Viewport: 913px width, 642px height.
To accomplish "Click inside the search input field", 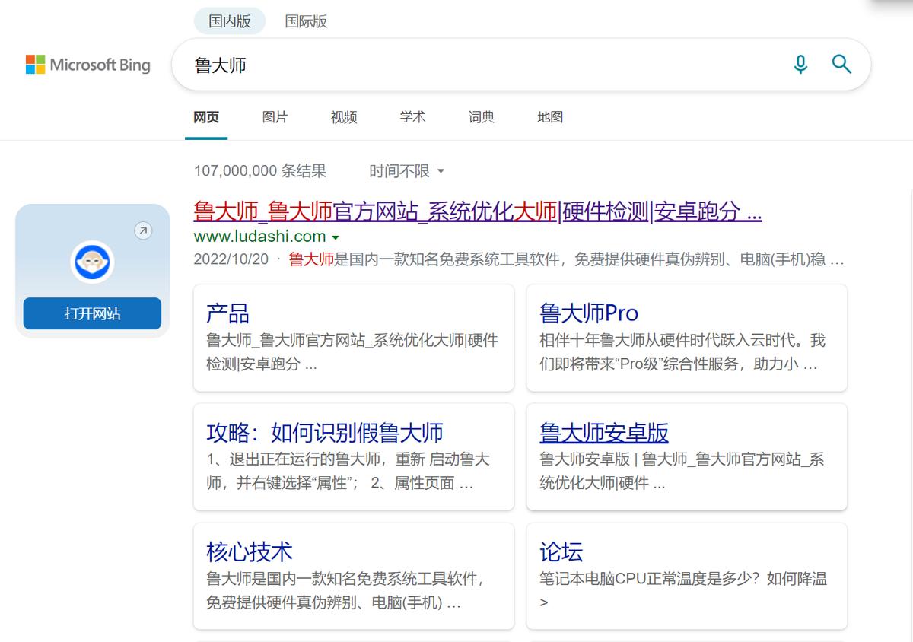I will [456, 65].
